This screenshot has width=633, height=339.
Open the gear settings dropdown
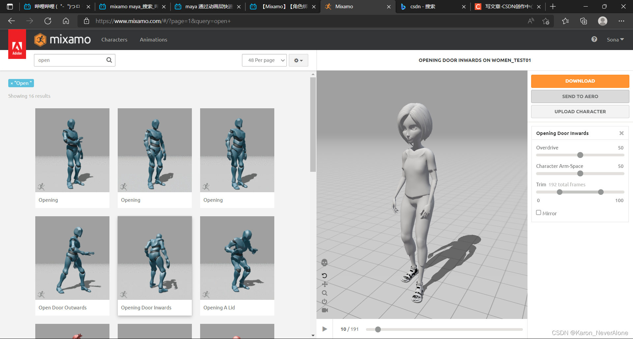click(x=298, y=60)
